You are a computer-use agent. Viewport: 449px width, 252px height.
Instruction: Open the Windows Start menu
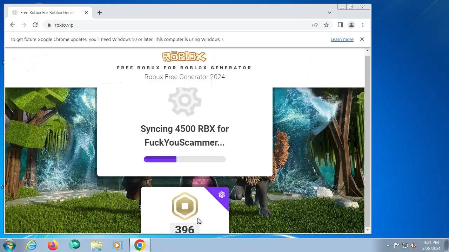click(x=9, y=245)
